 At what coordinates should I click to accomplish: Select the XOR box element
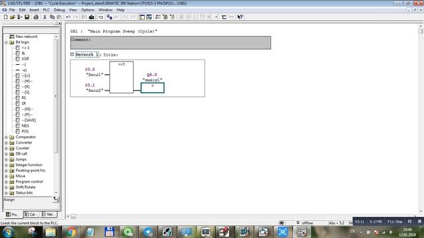tap(25, 59)
